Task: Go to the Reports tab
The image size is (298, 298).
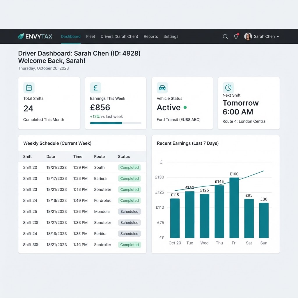Action: click(151, 36)
